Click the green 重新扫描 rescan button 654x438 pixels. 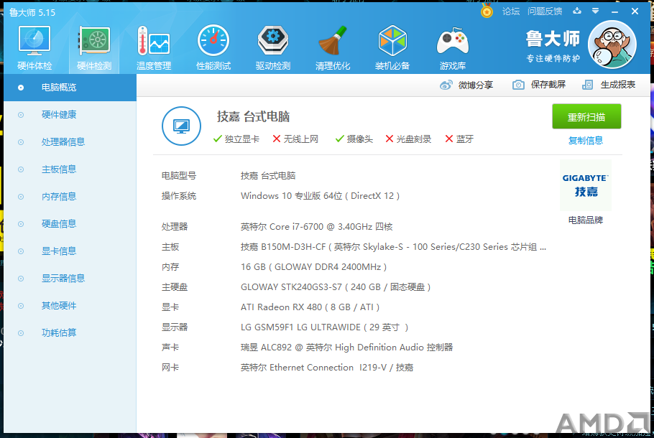click(x=586, y=117)
